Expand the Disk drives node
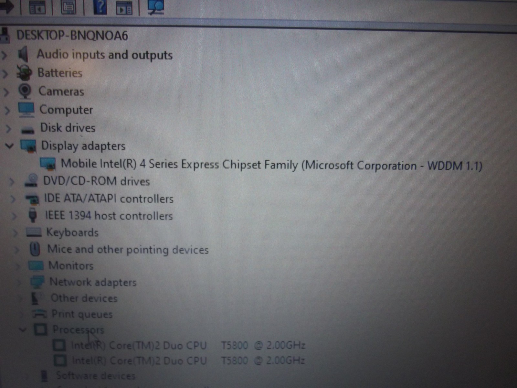Viewport: 517px width, 388px height. 8,129
